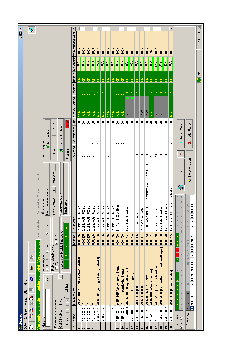Open the Zentrale menu
Viewport: 246px width, 348px height.
26,314
